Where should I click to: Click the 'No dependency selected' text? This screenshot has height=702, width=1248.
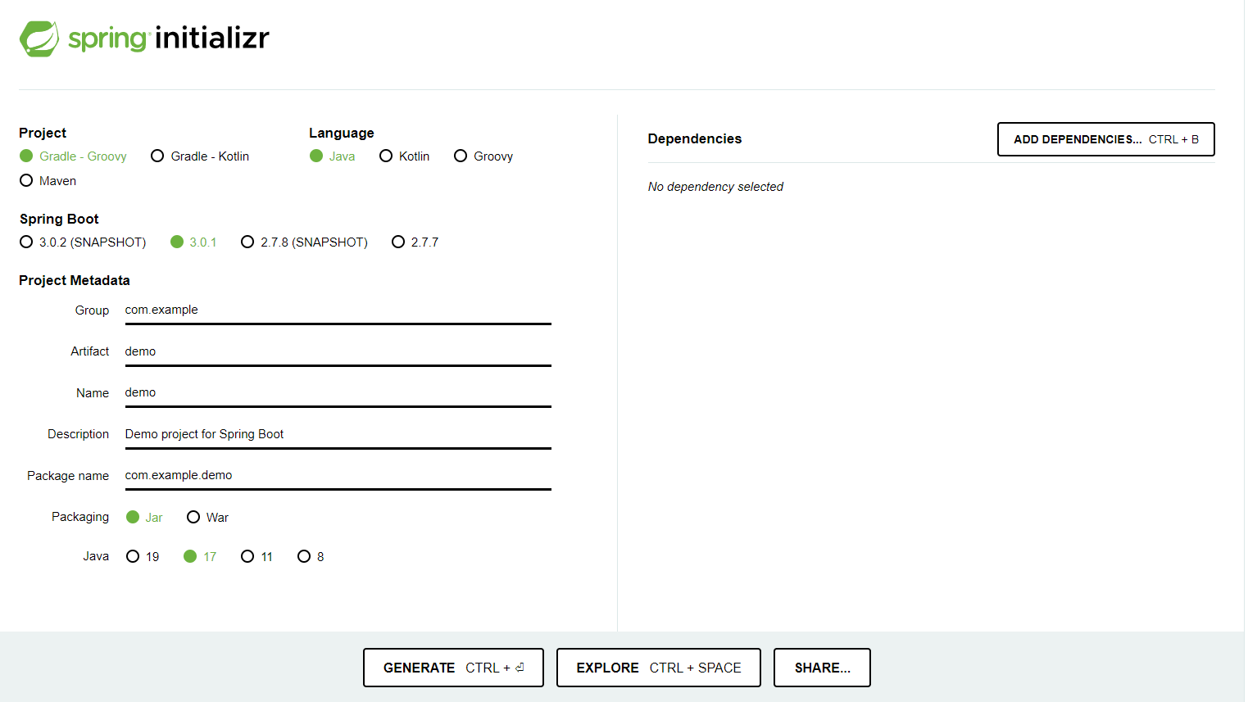[715, 187]
